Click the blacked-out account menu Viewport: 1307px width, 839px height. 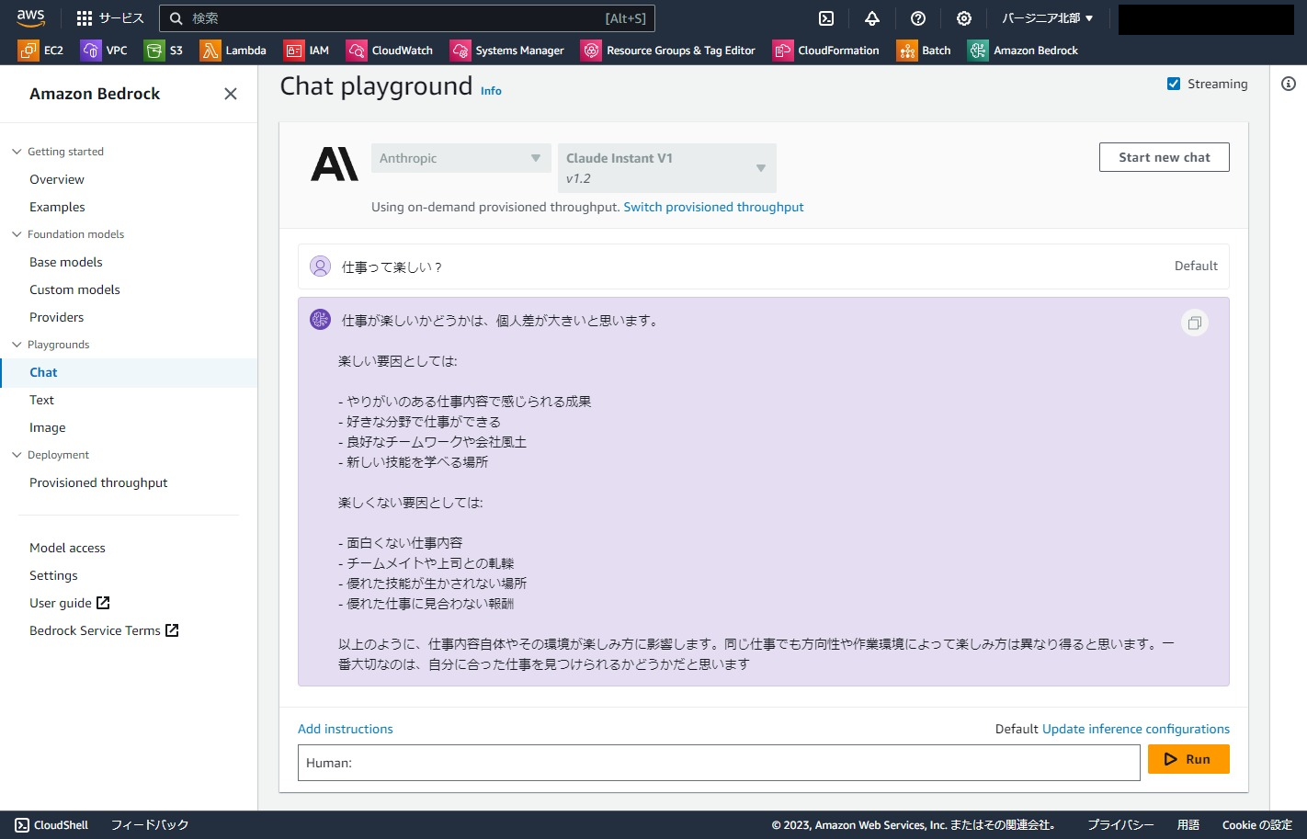coord(1206,19)
